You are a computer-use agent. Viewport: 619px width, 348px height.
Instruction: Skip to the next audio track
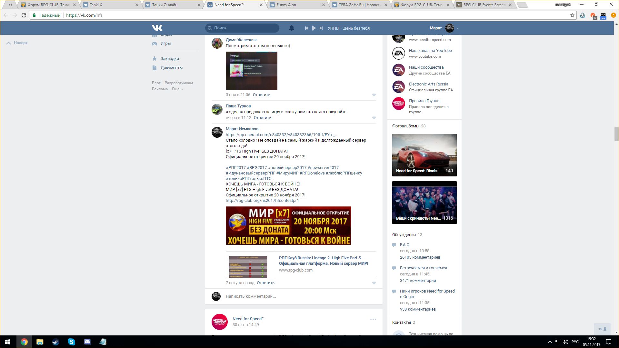pos(321,28)
